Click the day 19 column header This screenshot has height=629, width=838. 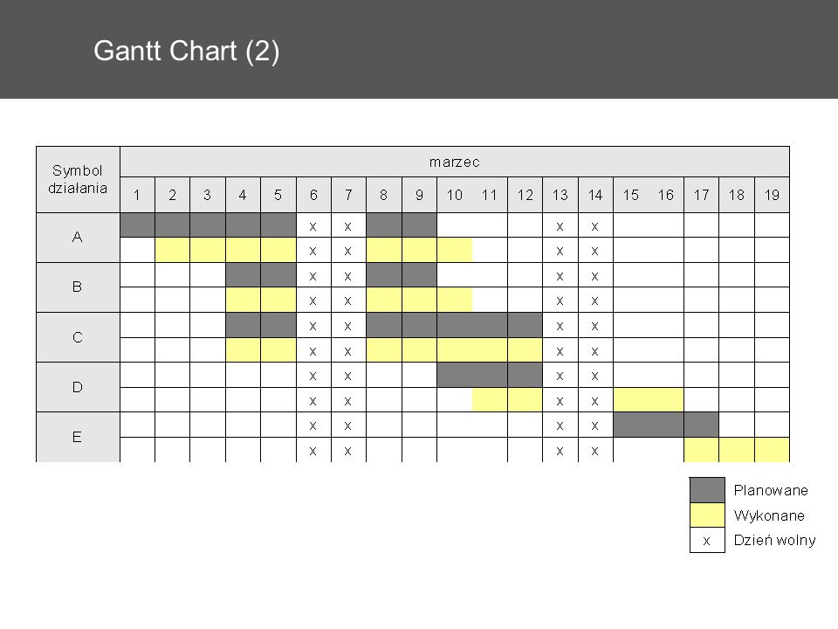pyautogui.click(x=772, y=195)
